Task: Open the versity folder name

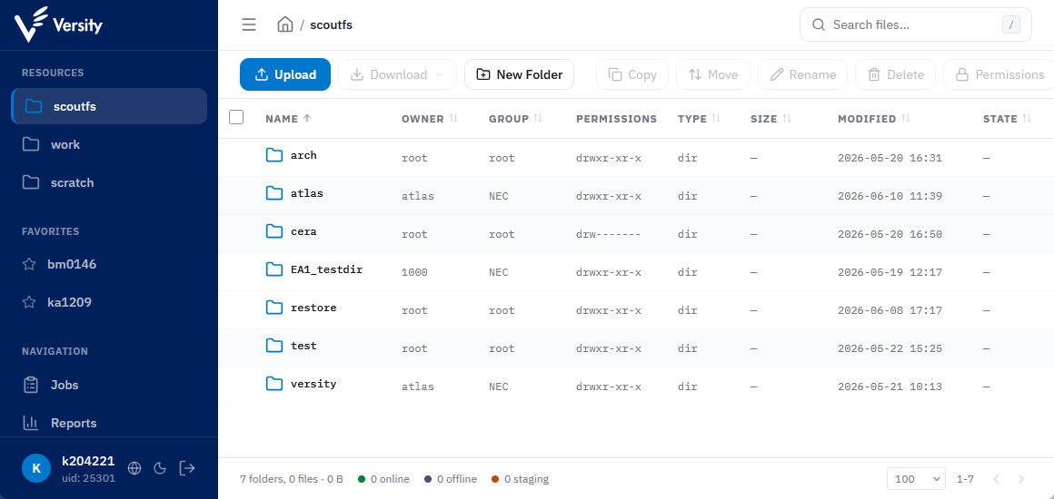Action: pos(313,384)
